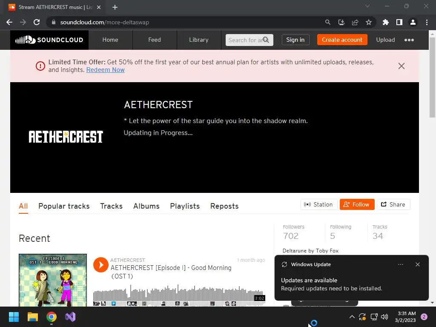Open the taskbar clock and date
The image size is (436, 327).
(x=405, y=317)
